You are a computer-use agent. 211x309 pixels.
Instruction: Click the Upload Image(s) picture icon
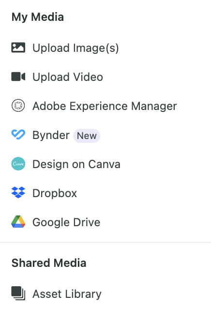click(x=18, y=47)
